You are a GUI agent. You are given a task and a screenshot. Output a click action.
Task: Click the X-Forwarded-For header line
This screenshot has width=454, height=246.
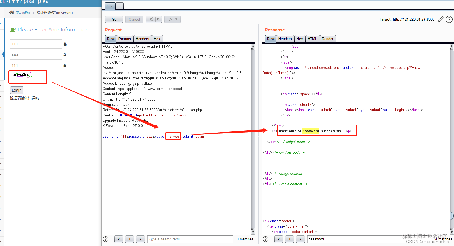point(124,126)
